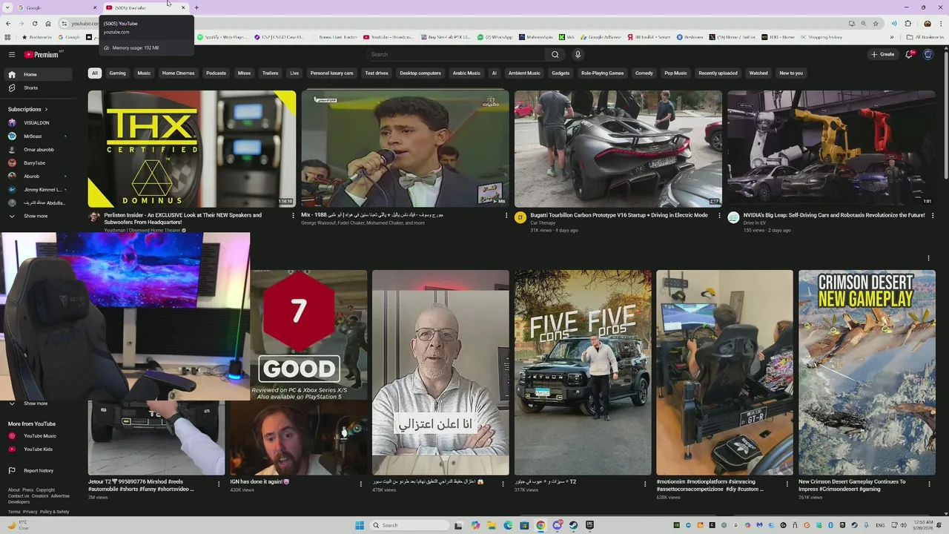Open the Shorts shelf options menu
Image resolution: width=949 pixels, height=534 pixels.
tap(928, 258)
